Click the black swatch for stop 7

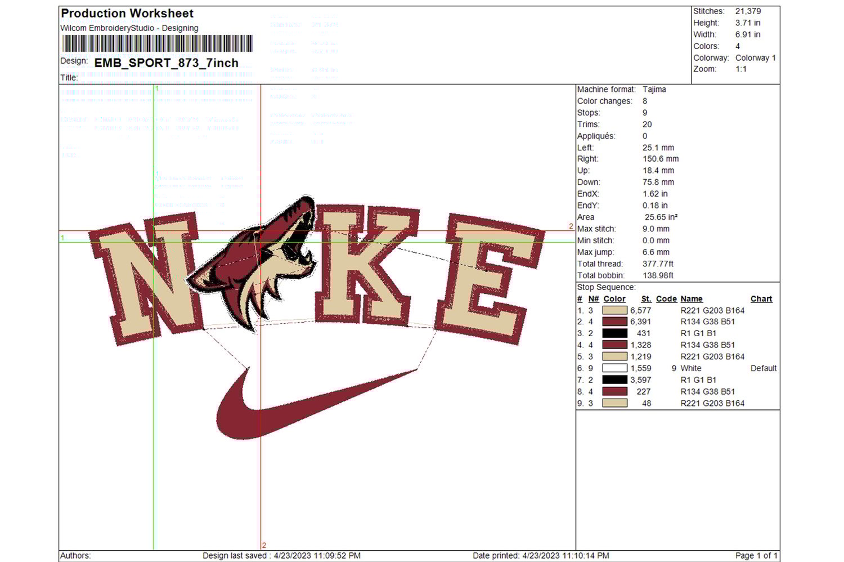pyautogui.click(x=614, y=380)
